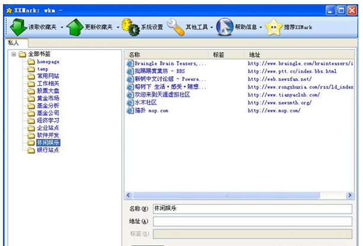Click the 名称 field containing 休闲娱乐

pyautogui.click(x=253, y=209)
